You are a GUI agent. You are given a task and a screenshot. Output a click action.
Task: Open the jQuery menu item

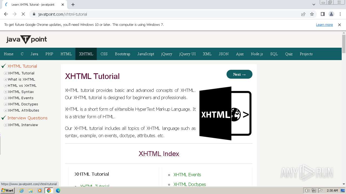pos(167,54)
